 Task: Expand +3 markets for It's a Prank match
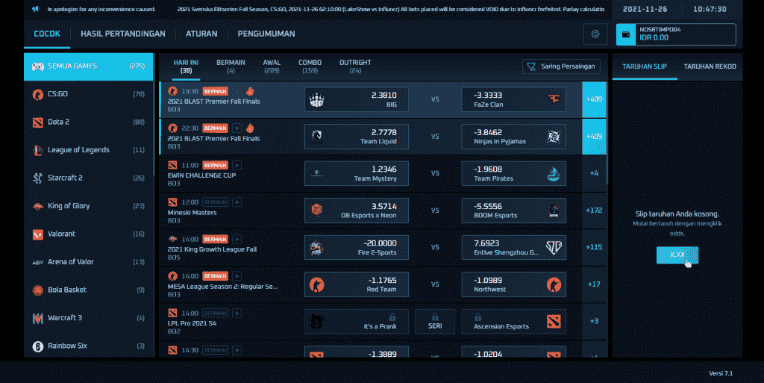(x=594, y=321)
